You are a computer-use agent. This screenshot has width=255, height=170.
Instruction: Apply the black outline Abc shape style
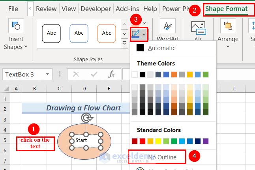51,34
